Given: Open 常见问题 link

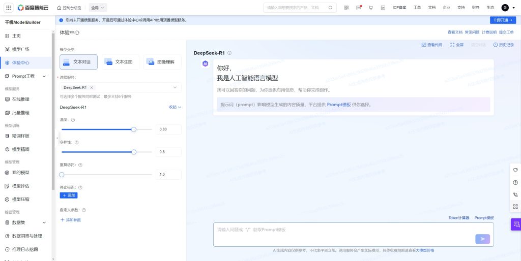Looking at the screenshot, I should [472, 32].
